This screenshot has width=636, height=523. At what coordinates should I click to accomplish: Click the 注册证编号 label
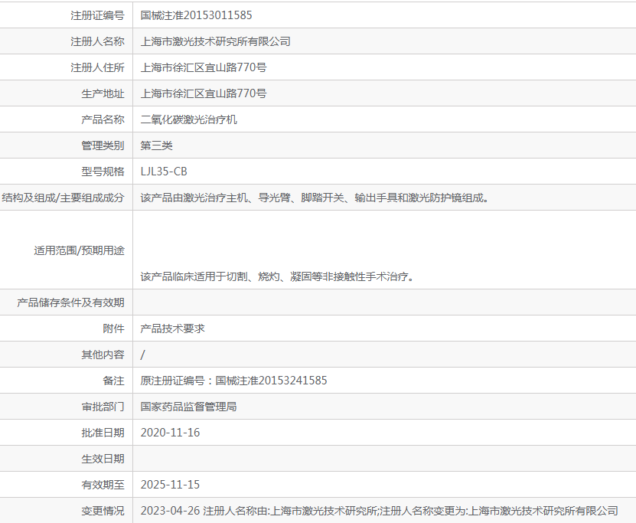click(x=97, y=15)
